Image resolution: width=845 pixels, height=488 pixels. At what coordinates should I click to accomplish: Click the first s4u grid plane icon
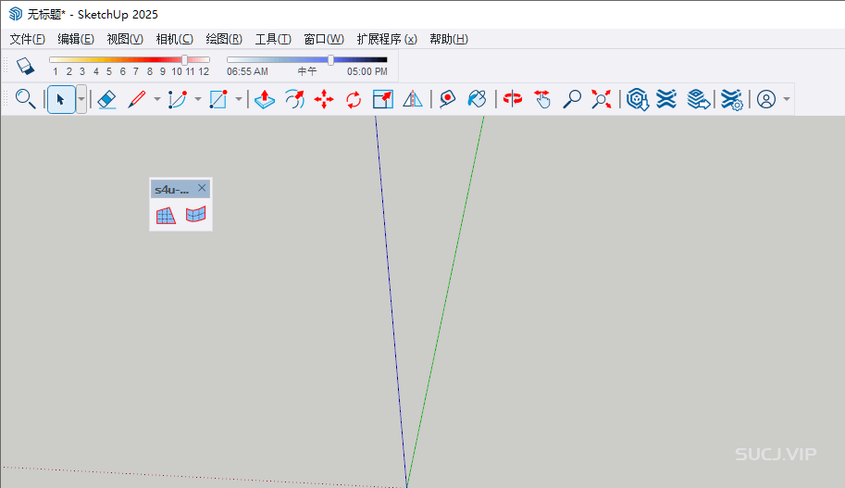[x=166, y=215]
